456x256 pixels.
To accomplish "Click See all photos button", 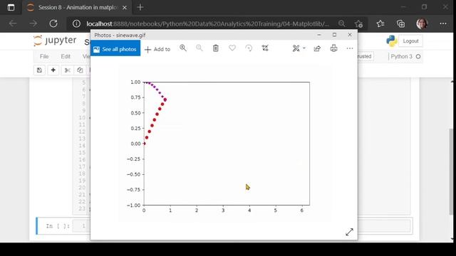I will point(115,48).
